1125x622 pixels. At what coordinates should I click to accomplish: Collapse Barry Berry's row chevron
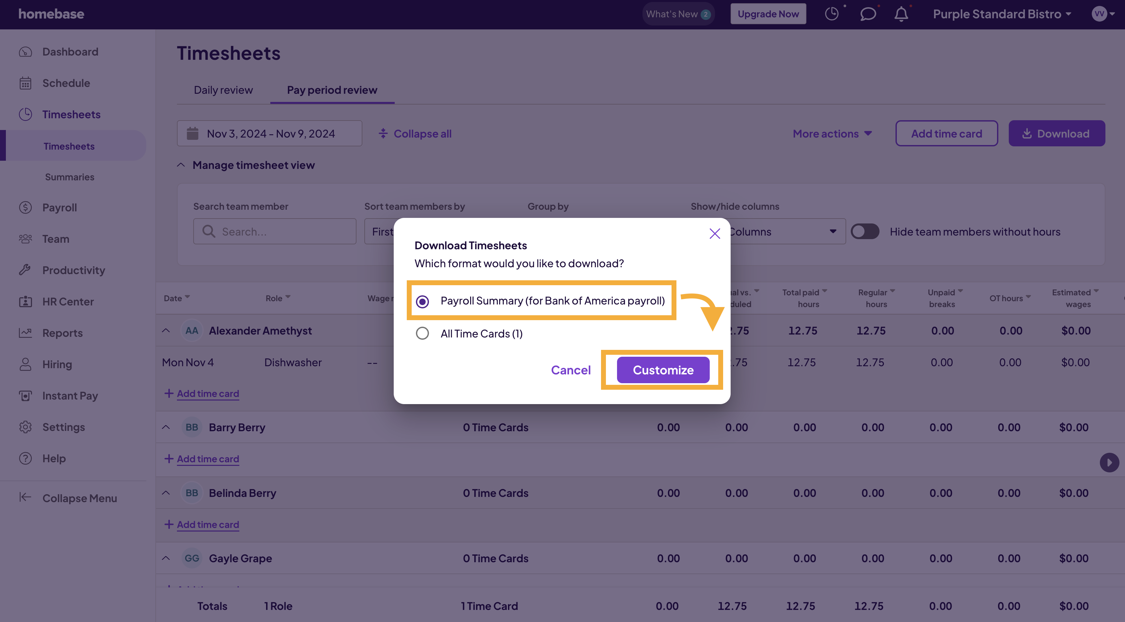166,427
